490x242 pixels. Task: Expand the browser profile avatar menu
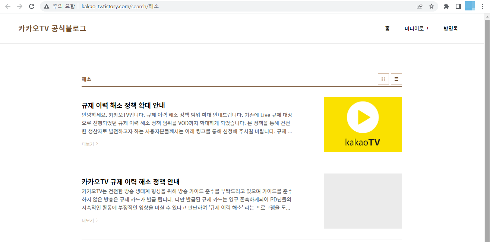471,6
